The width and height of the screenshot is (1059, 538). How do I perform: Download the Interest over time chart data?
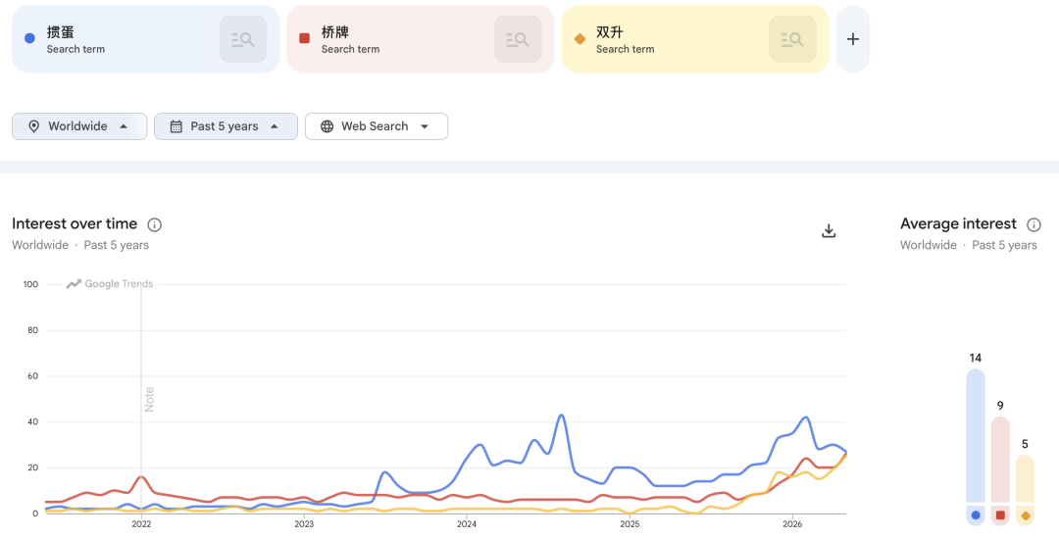click(x=829, y=231)
